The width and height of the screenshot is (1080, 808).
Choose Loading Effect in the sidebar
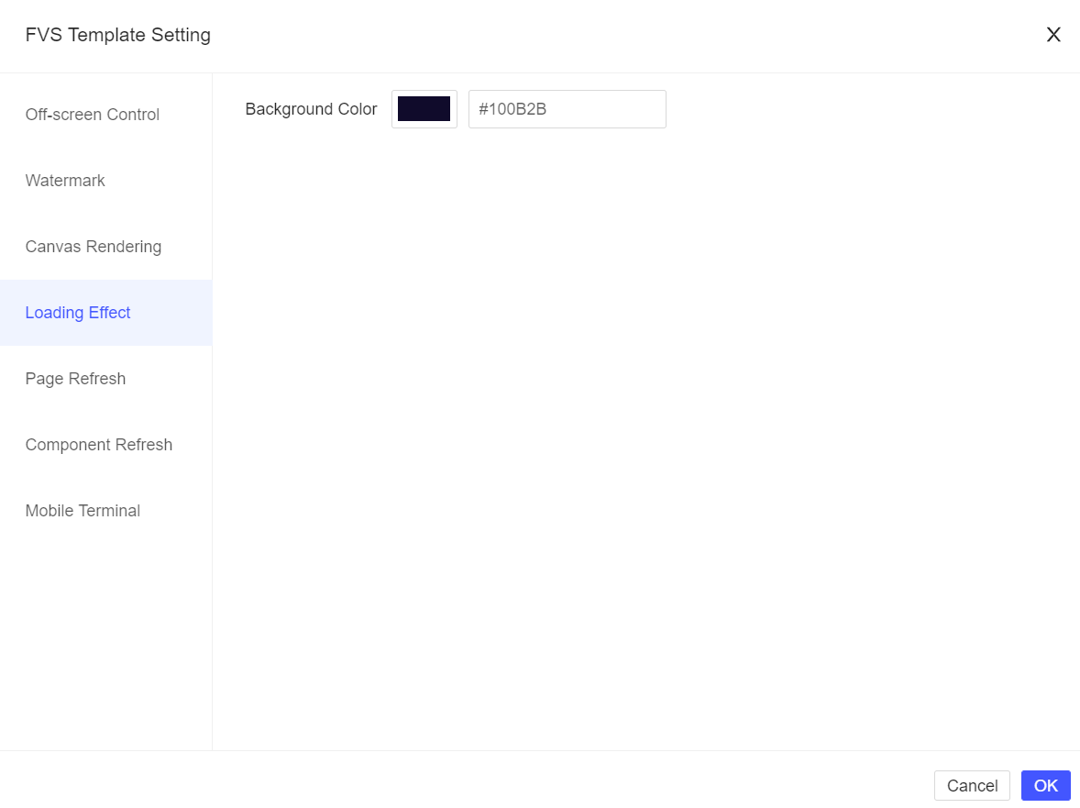click(x=77, y=312)
